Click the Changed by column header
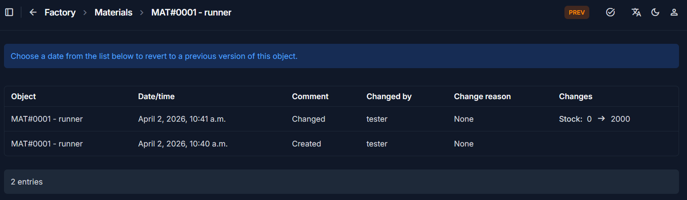This screenshot has height=200, width=687. (x=389, y=96)
